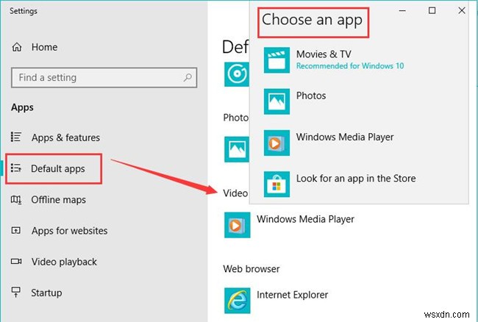Image resolution: width=478 pixels, height=322 pixels.
Task: Open Apps & features section
Action: [x=55, y=137]
